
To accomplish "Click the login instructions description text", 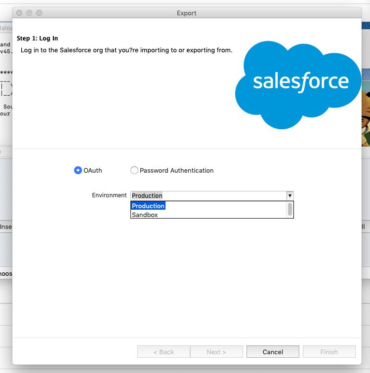I will [x=126, y=50].
